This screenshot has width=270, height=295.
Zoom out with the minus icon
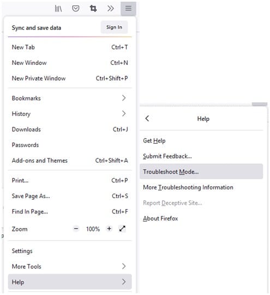coord(76,229)
